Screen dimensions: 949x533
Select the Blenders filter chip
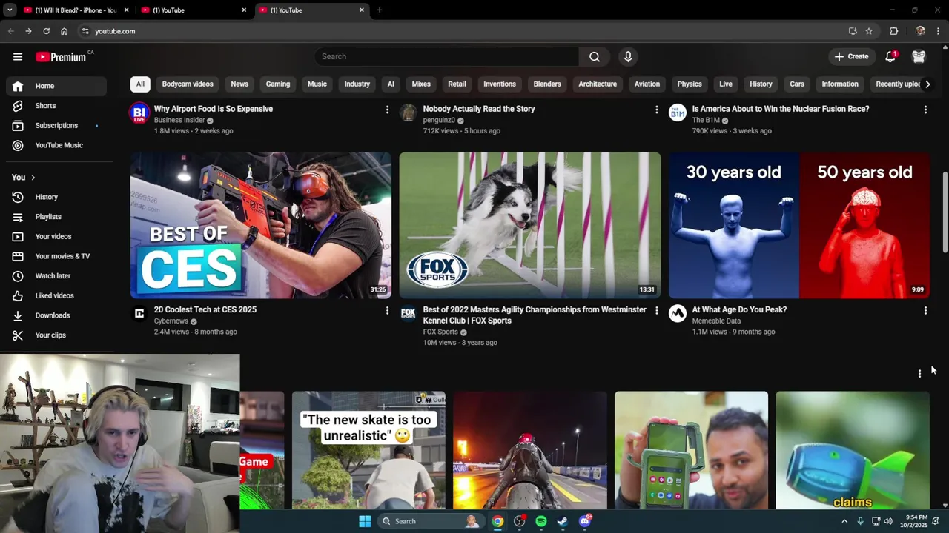(x=547, y=84)
